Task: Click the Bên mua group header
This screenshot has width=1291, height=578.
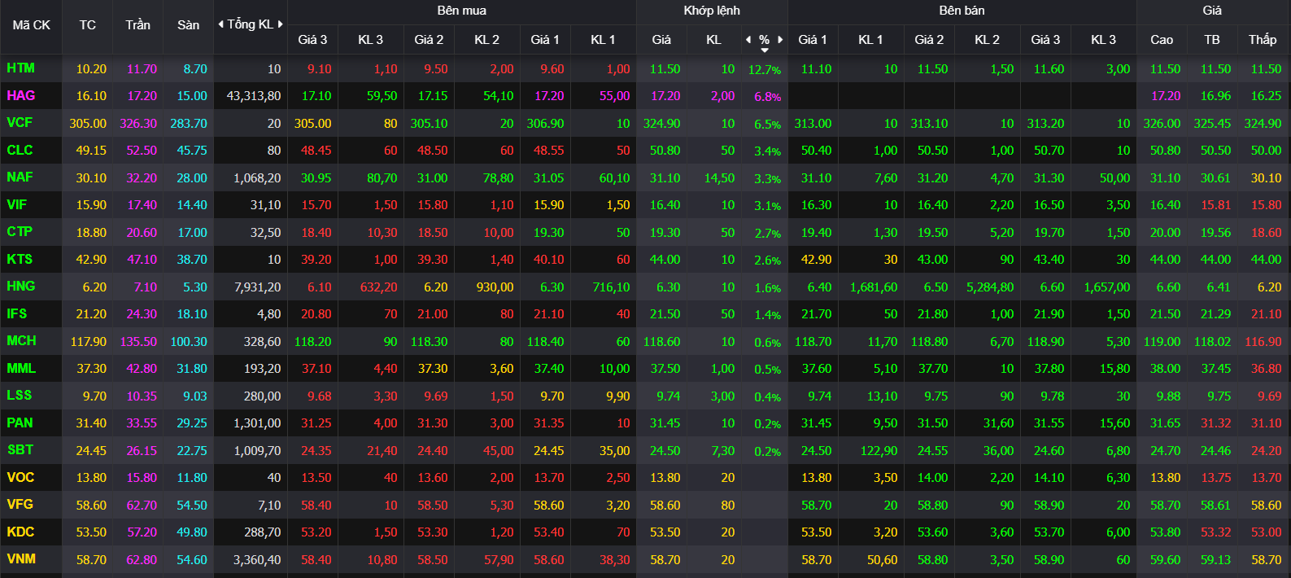Action: (461, 11)
